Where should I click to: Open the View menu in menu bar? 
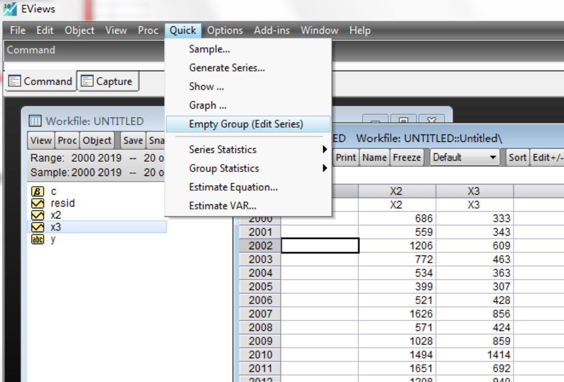point(116,31)
